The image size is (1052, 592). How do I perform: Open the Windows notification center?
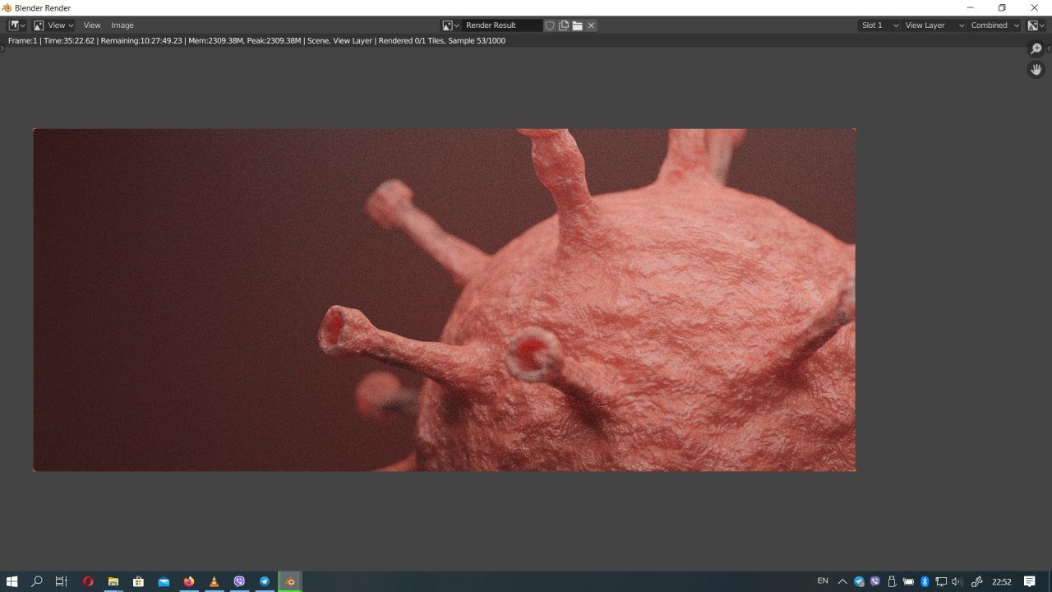(x=1030, y=581)
